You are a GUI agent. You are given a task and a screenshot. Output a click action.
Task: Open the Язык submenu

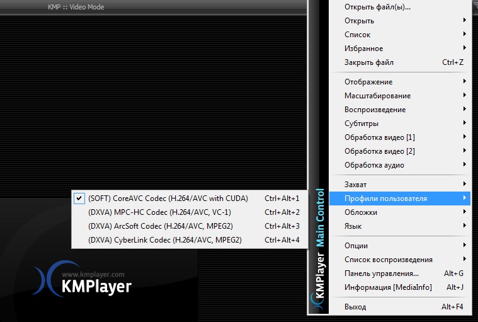pyautogui.click(x=353, y=226)
